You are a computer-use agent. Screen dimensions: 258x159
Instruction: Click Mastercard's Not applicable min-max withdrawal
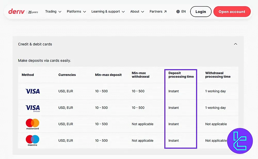point(142,124)
